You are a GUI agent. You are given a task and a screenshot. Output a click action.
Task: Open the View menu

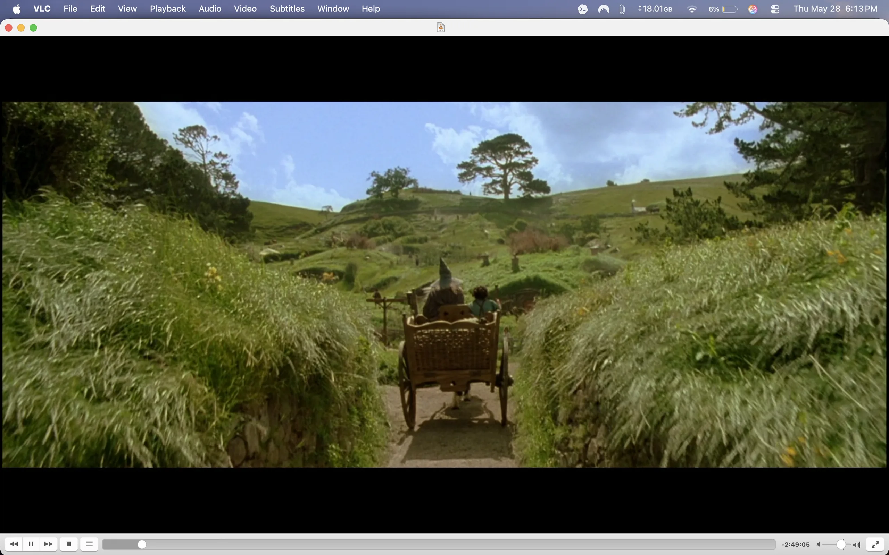(x=127, y=9)
